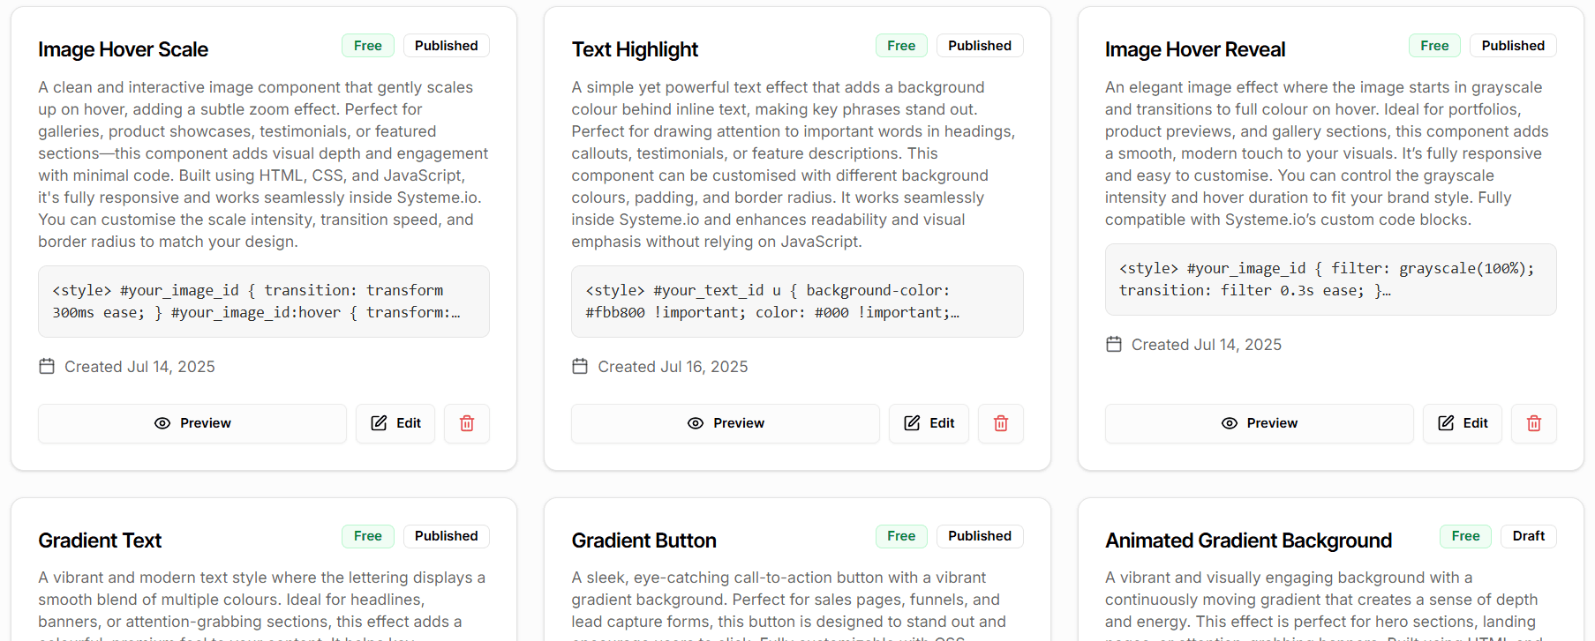1595x641 pixels.
Task: Click Free badge on Gradient Text card
Action: [x=367, y=536]
